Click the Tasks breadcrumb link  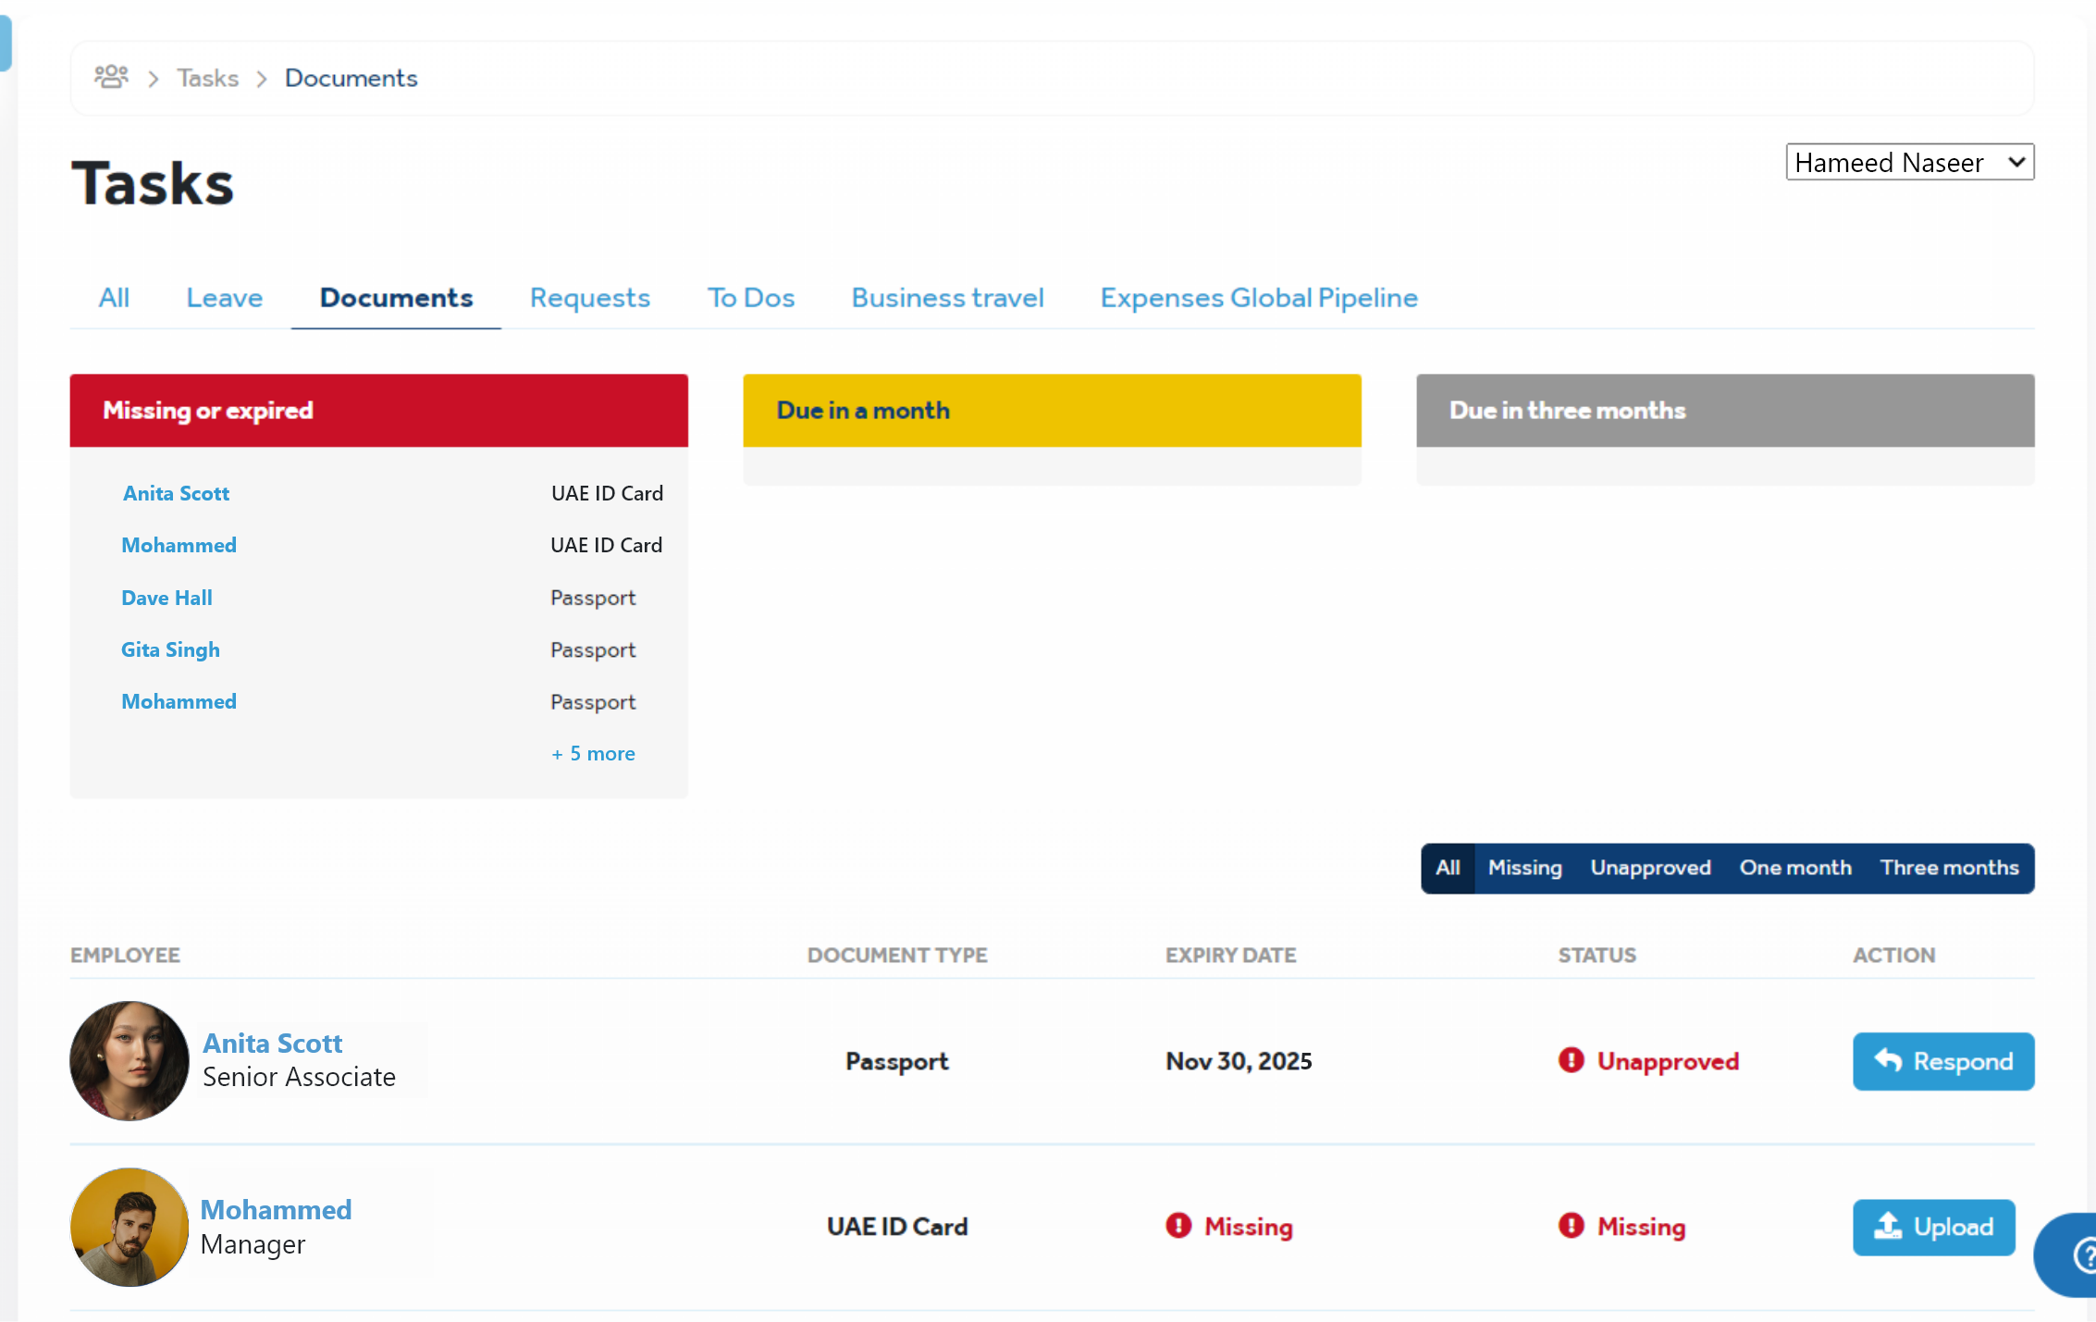click(x=207, y=78)
